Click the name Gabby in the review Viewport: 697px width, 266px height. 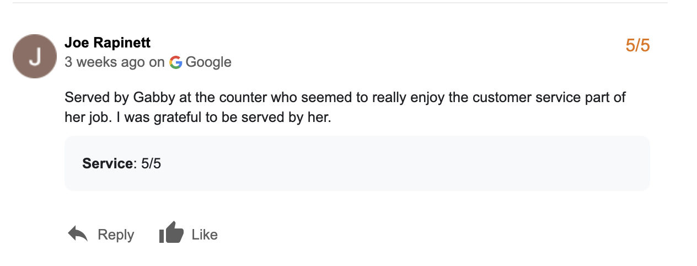coord(149,98)
